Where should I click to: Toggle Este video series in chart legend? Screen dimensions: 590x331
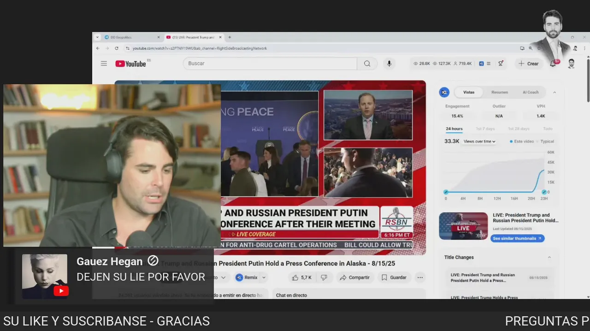(522, 142)
